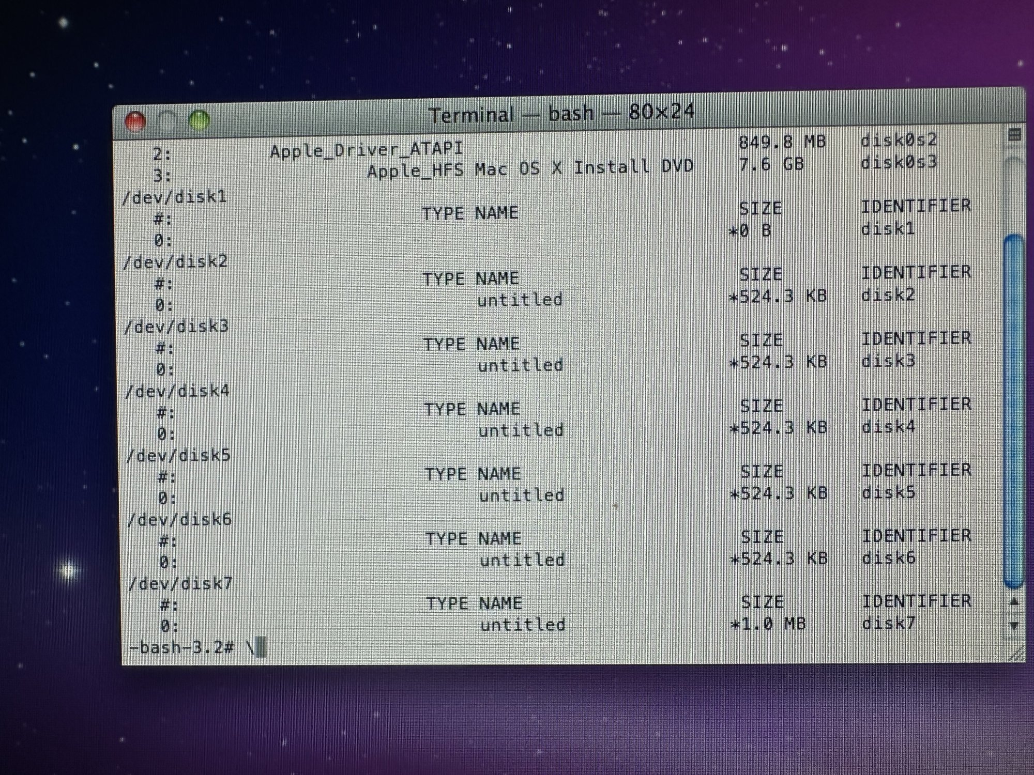Minimize Terminal with the gray middle button
The height and width of the screenshot is (775, 1034).
pyautogui.click(x=168, y=121)
